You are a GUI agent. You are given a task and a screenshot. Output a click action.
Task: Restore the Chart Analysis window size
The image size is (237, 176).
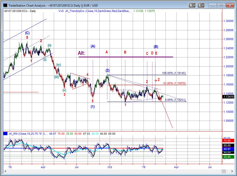221,5
